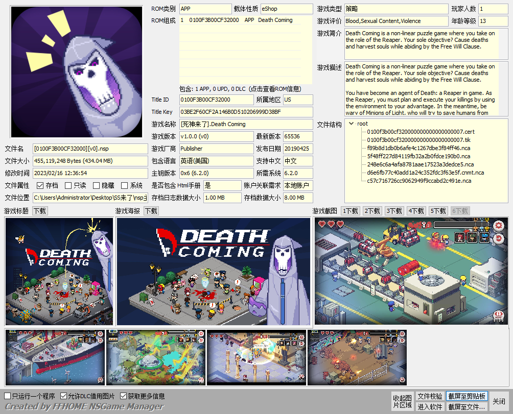Select 5f48ff227d84119fb32a2b0fdce190b0.nca file
The height and width of the screenshot is (414, 513).
point(418,156)
